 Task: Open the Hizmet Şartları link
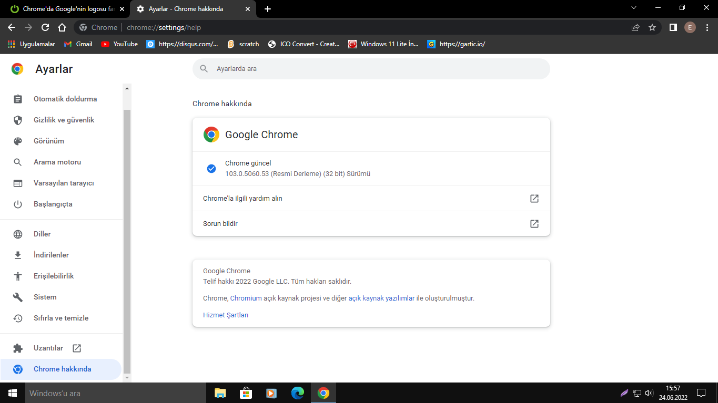226,315
